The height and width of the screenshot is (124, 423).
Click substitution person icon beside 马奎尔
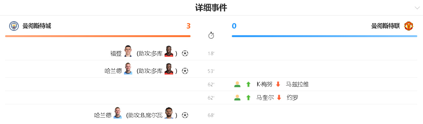(x=237, y=98)
